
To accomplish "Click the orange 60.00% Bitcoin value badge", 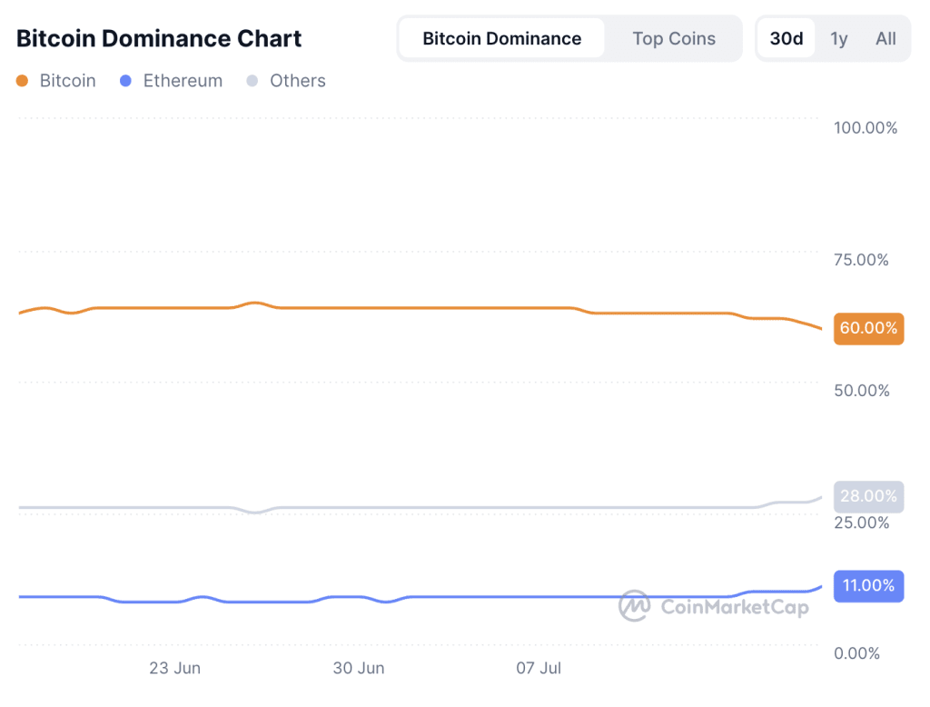I will (x=868, y=328).
